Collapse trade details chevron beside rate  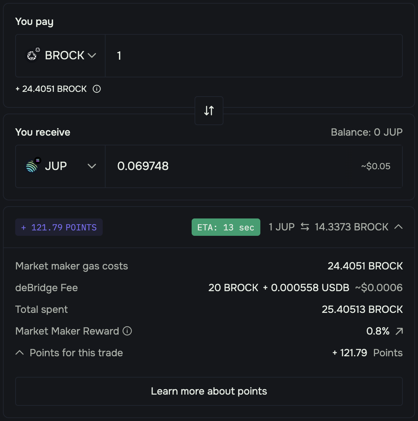click(x=398, y=227)
